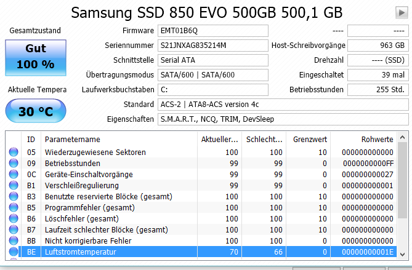Click raw value 00000000001E
The width and height of the screenshot is (412, 270).
point(368,252)
